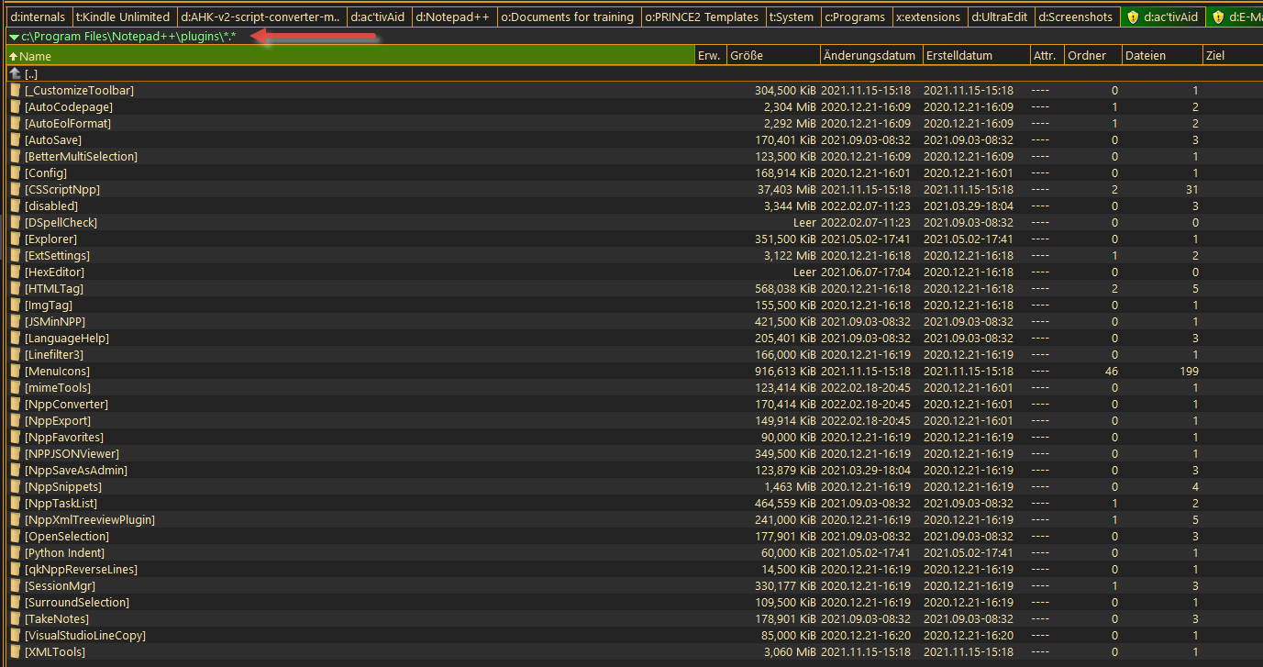Select the [AutoEolFormat] folder name
Screen dimensions: 1263x667
point(68,124)
